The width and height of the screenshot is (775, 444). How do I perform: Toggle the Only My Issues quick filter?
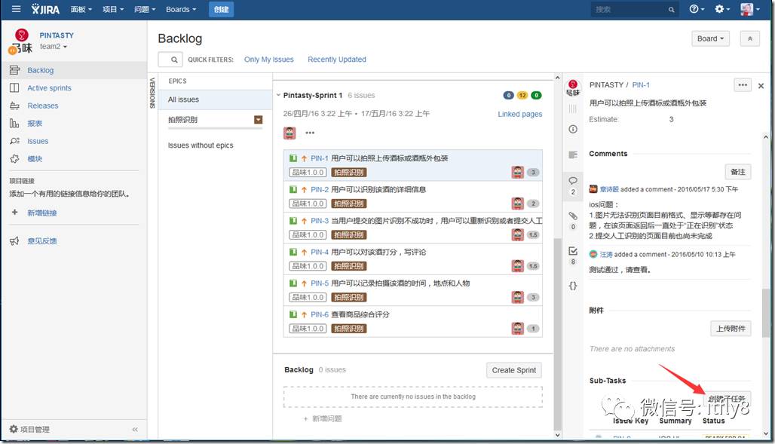(x=269, y=60)
